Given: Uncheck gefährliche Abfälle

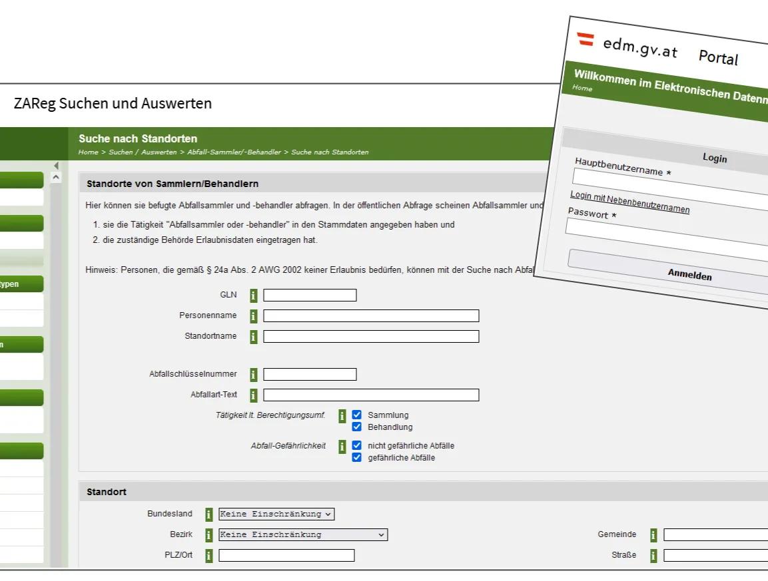Looking at the screenshot, I should pos(356,457).
